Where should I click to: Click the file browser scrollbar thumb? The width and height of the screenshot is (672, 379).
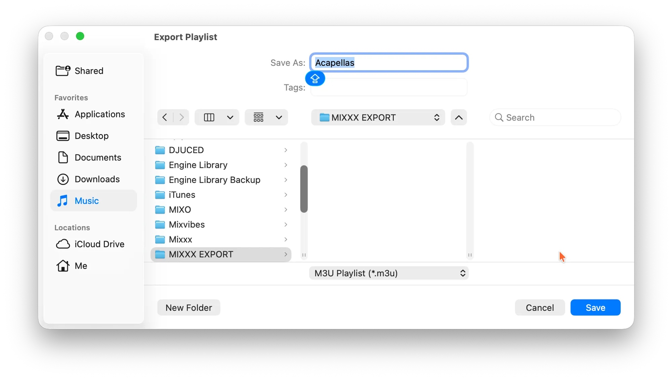tap(304, 189)
